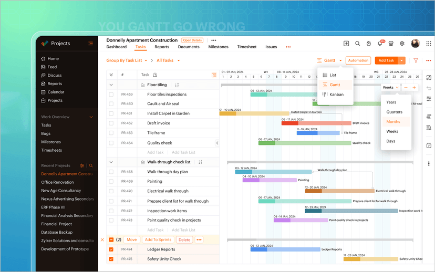Click the search magnifier in top bar
The height and width of the screenshot is (272, 435).
click(358, 44)
